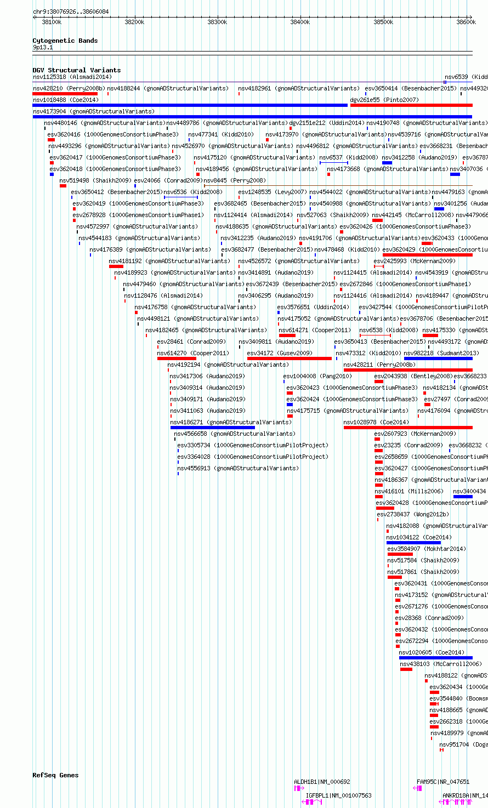Open the DGV Structural Variants track title
Image resolution: width=488 pixels, height=808 pixels.
(77, 70)
